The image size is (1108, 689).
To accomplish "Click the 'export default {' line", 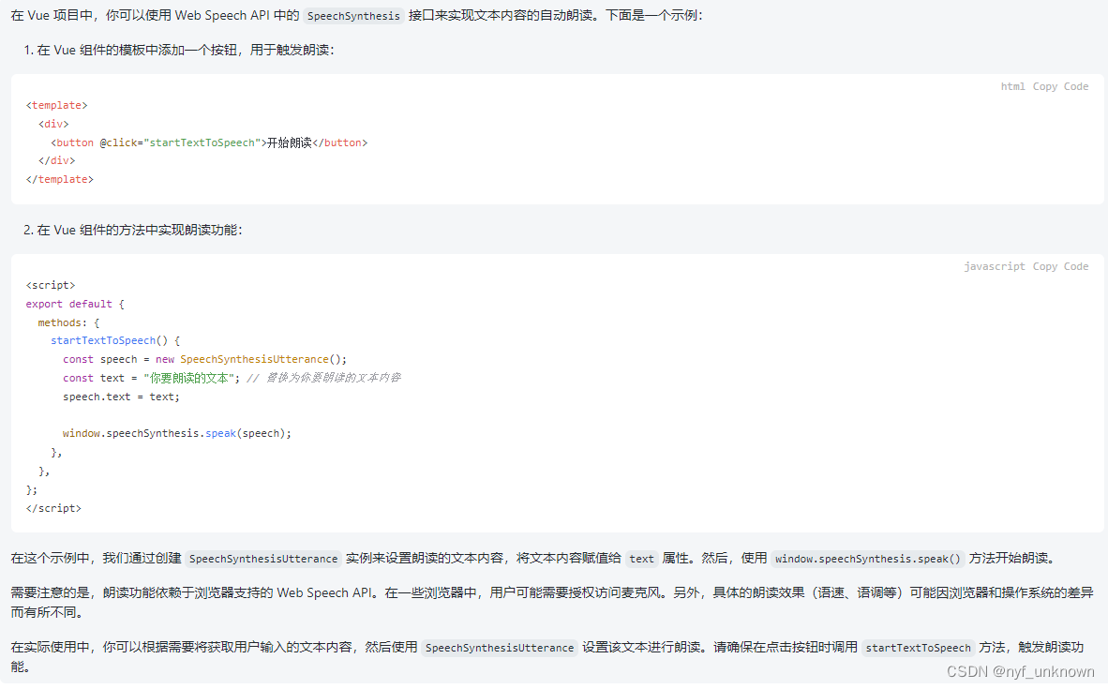I will click(x=75, y=304).
